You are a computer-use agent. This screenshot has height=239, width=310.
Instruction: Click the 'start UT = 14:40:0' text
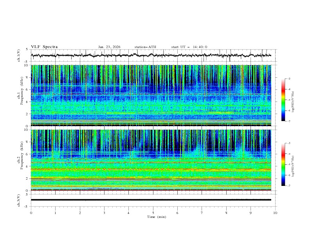coord(189,47)
